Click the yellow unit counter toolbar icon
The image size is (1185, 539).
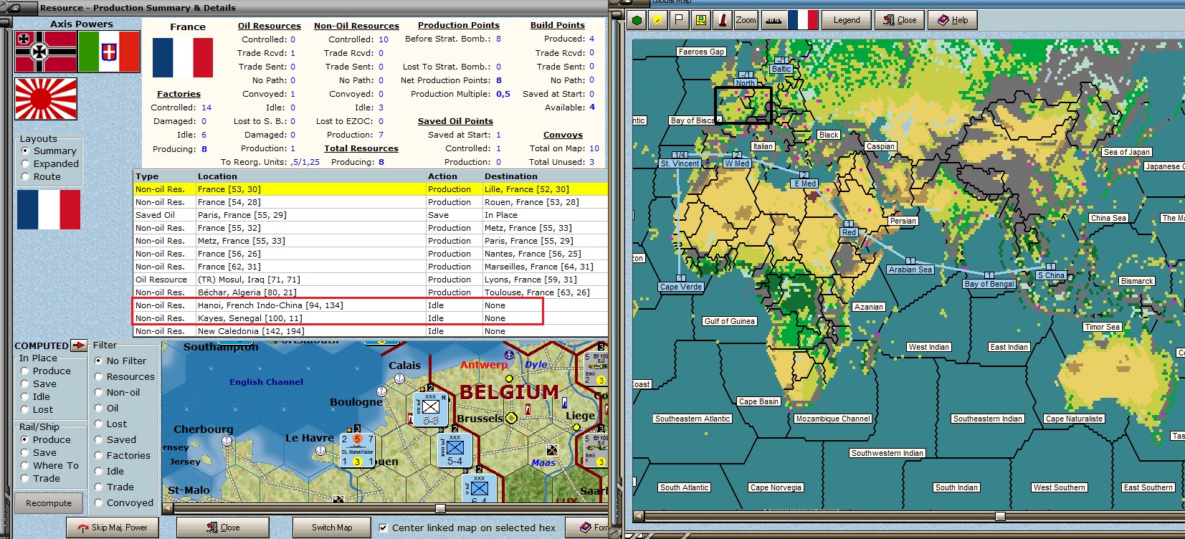coord(701,20)
